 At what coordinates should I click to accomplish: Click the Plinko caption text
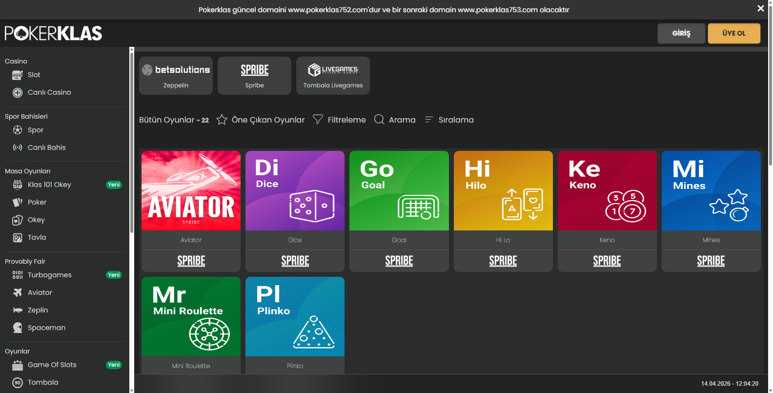295,366
